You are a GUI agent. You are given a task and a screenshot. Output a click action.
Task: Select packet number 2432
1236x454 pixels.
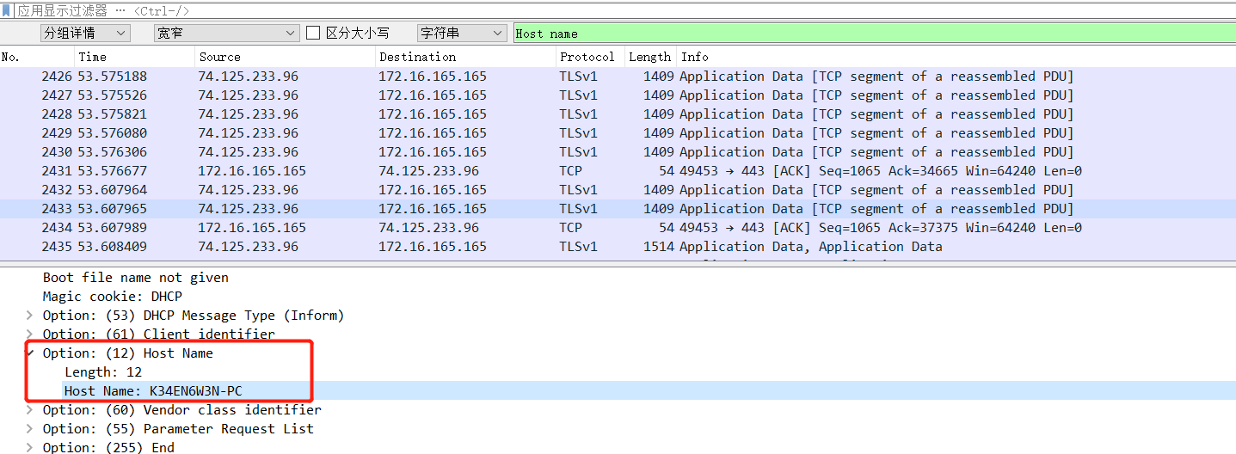pyautogui.click(x=618, y=190)
